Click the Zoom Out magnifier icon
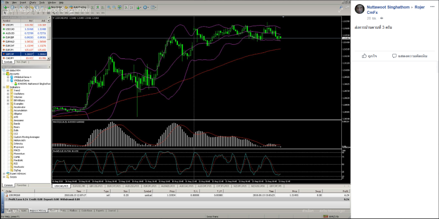439x219 pixels. 114,7
